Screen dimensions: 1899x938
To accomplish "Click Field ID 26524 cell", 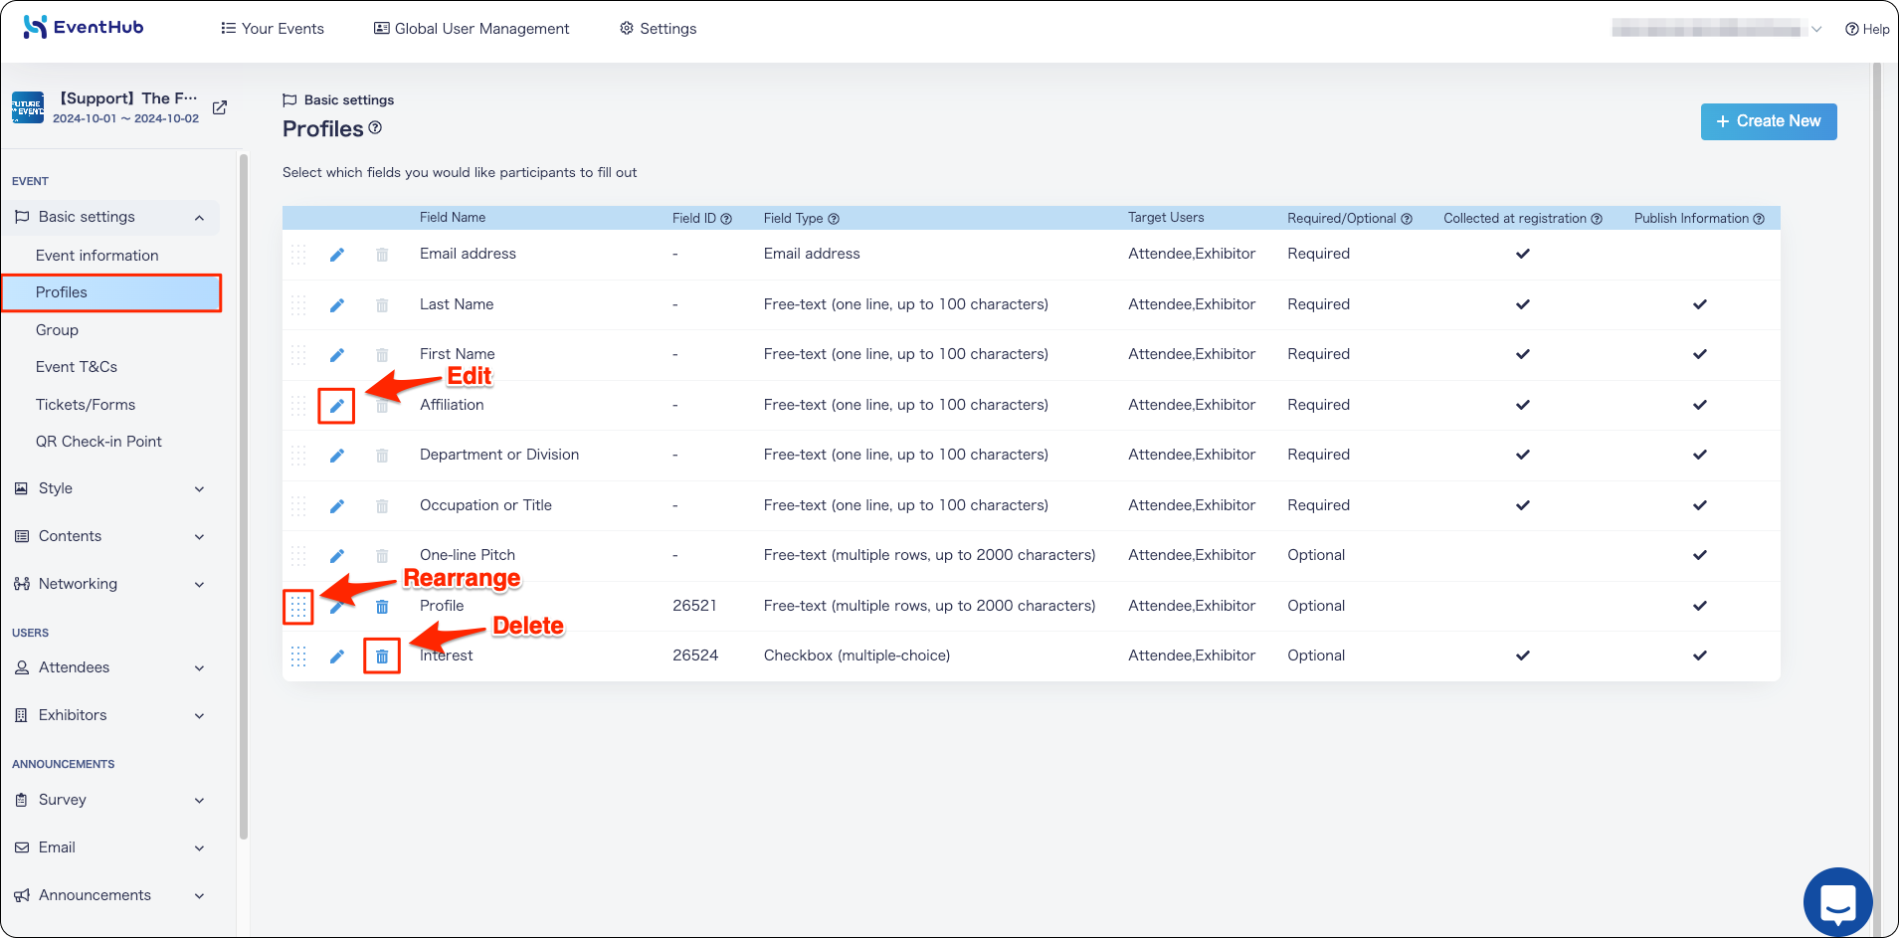I will pos(695,656).
